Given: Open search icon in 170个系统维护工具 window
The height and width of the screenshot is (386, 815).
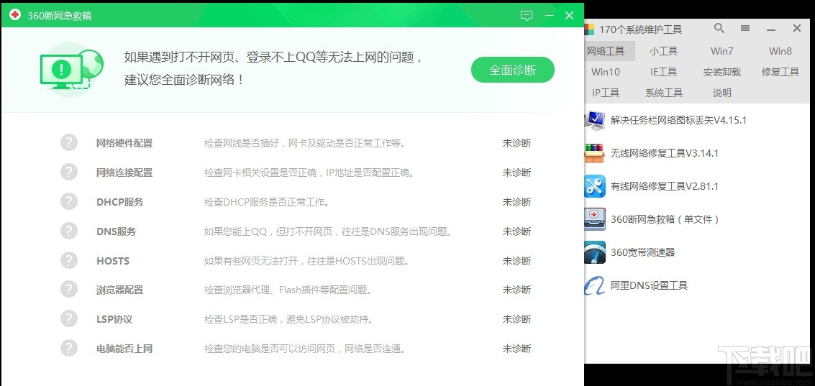Looking at the screenshot, I should pyautogui.click(x=719, y=28).
